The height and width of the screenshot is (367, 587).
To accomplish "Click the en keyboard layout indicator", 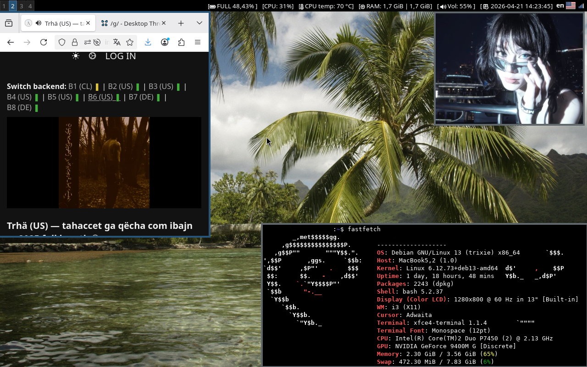I will (560, 6).
